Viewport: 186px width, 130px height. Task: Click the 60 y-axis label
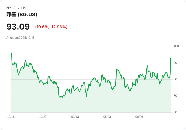[x=175, y=112]
